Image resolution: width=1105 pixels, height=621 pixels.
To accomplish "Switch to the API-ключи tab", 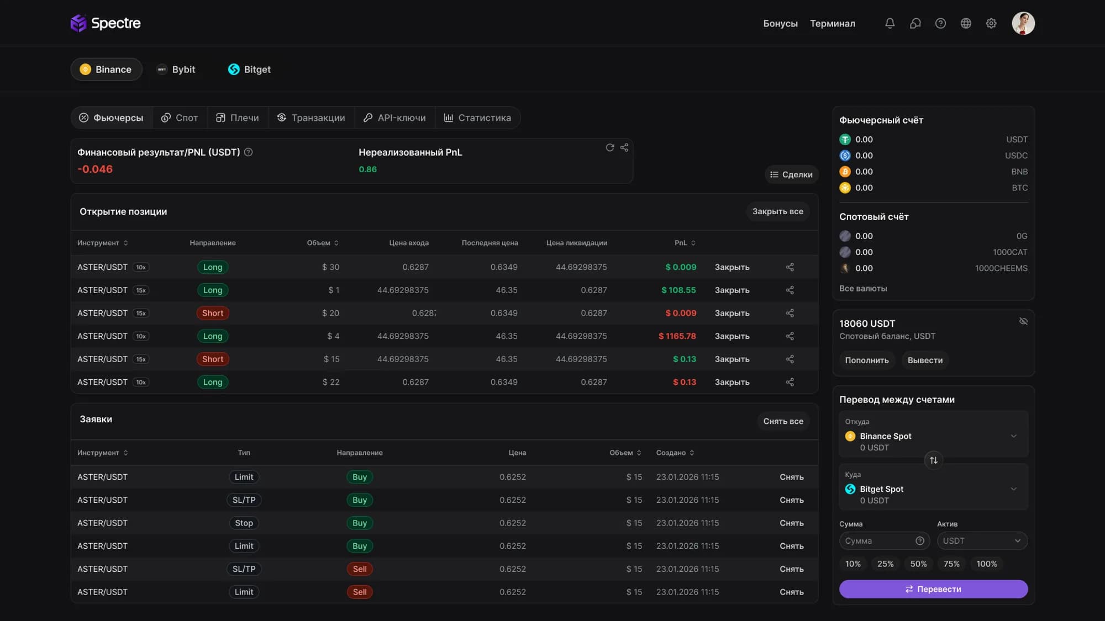I will click(x=394, y=118).
